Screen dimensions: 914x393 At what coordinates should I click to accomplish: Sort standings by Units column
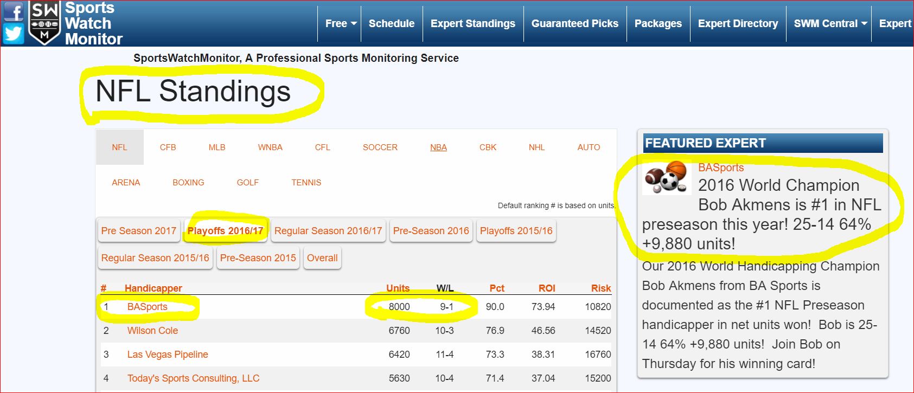click(x=398, y=288)
